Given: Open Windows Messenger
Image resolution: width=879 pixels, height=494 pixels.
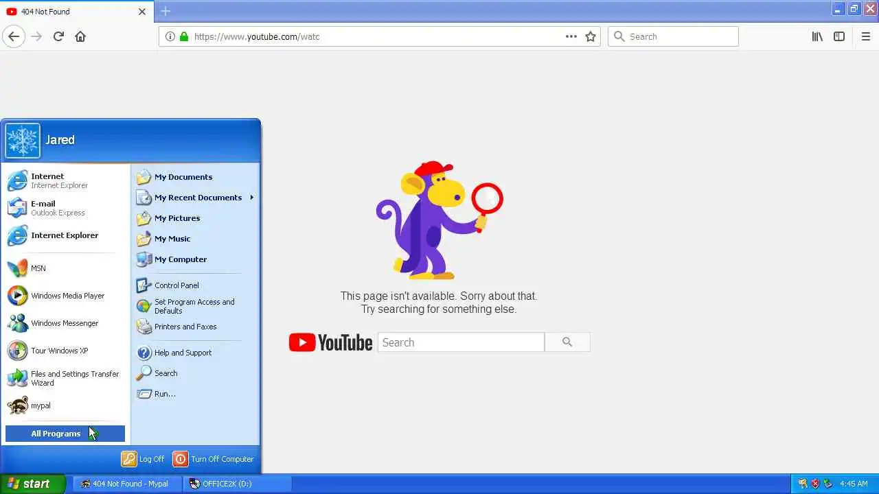Looking at the screenshot, I should (x=66, y=323).
